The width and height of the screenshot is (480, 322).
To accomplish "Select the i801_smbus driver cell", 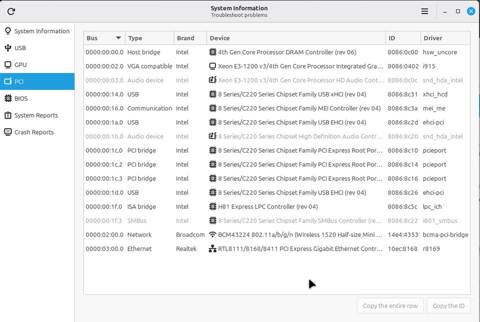I will point(440,220).
